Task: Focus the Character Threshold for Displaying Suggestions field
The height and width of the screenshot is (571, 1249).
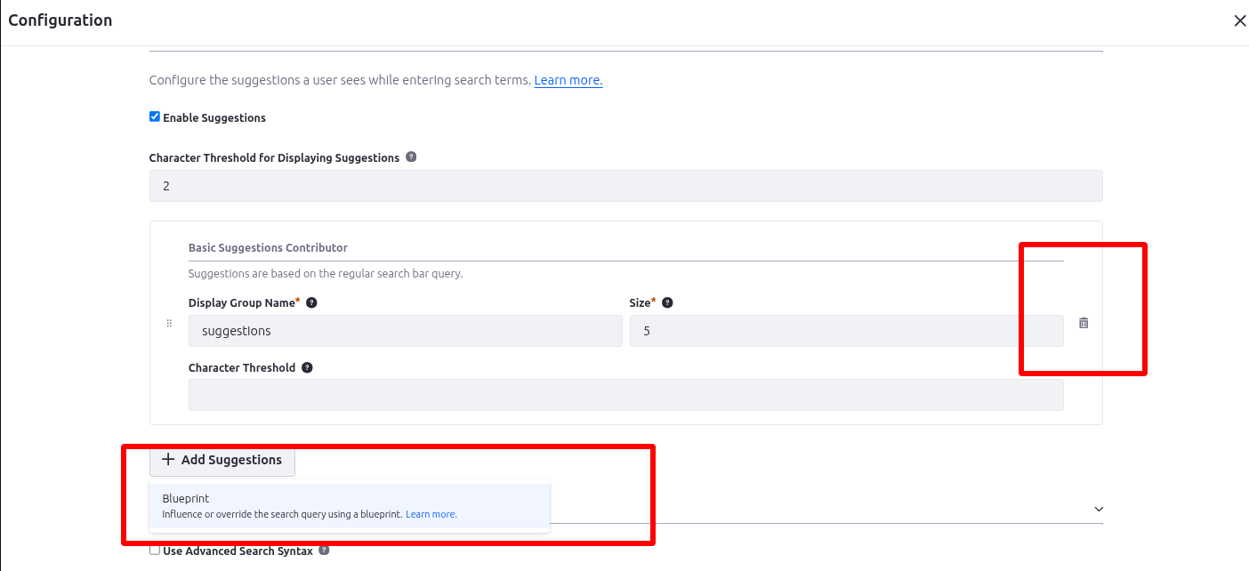Action: coord(626,186)
